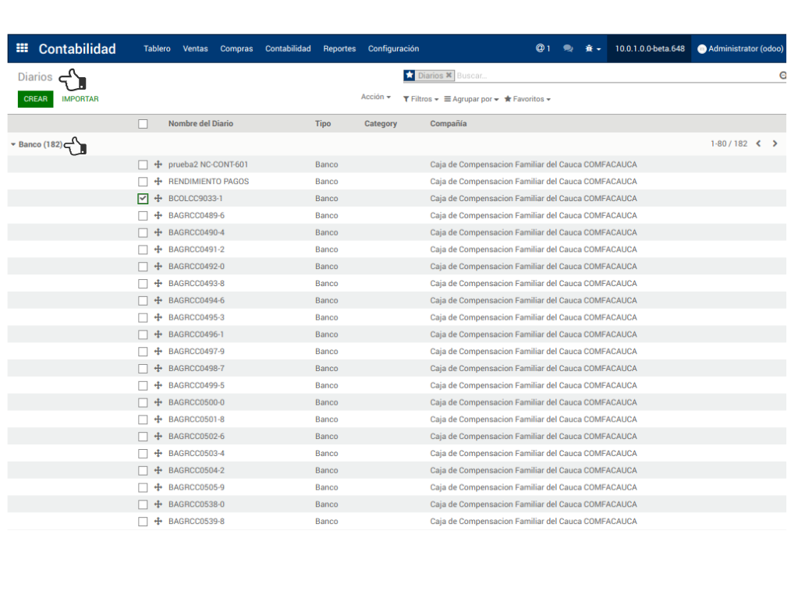Click the @ mentions notification icon
This screenshot has width=798, height=598.
click(x=542, y=48)
